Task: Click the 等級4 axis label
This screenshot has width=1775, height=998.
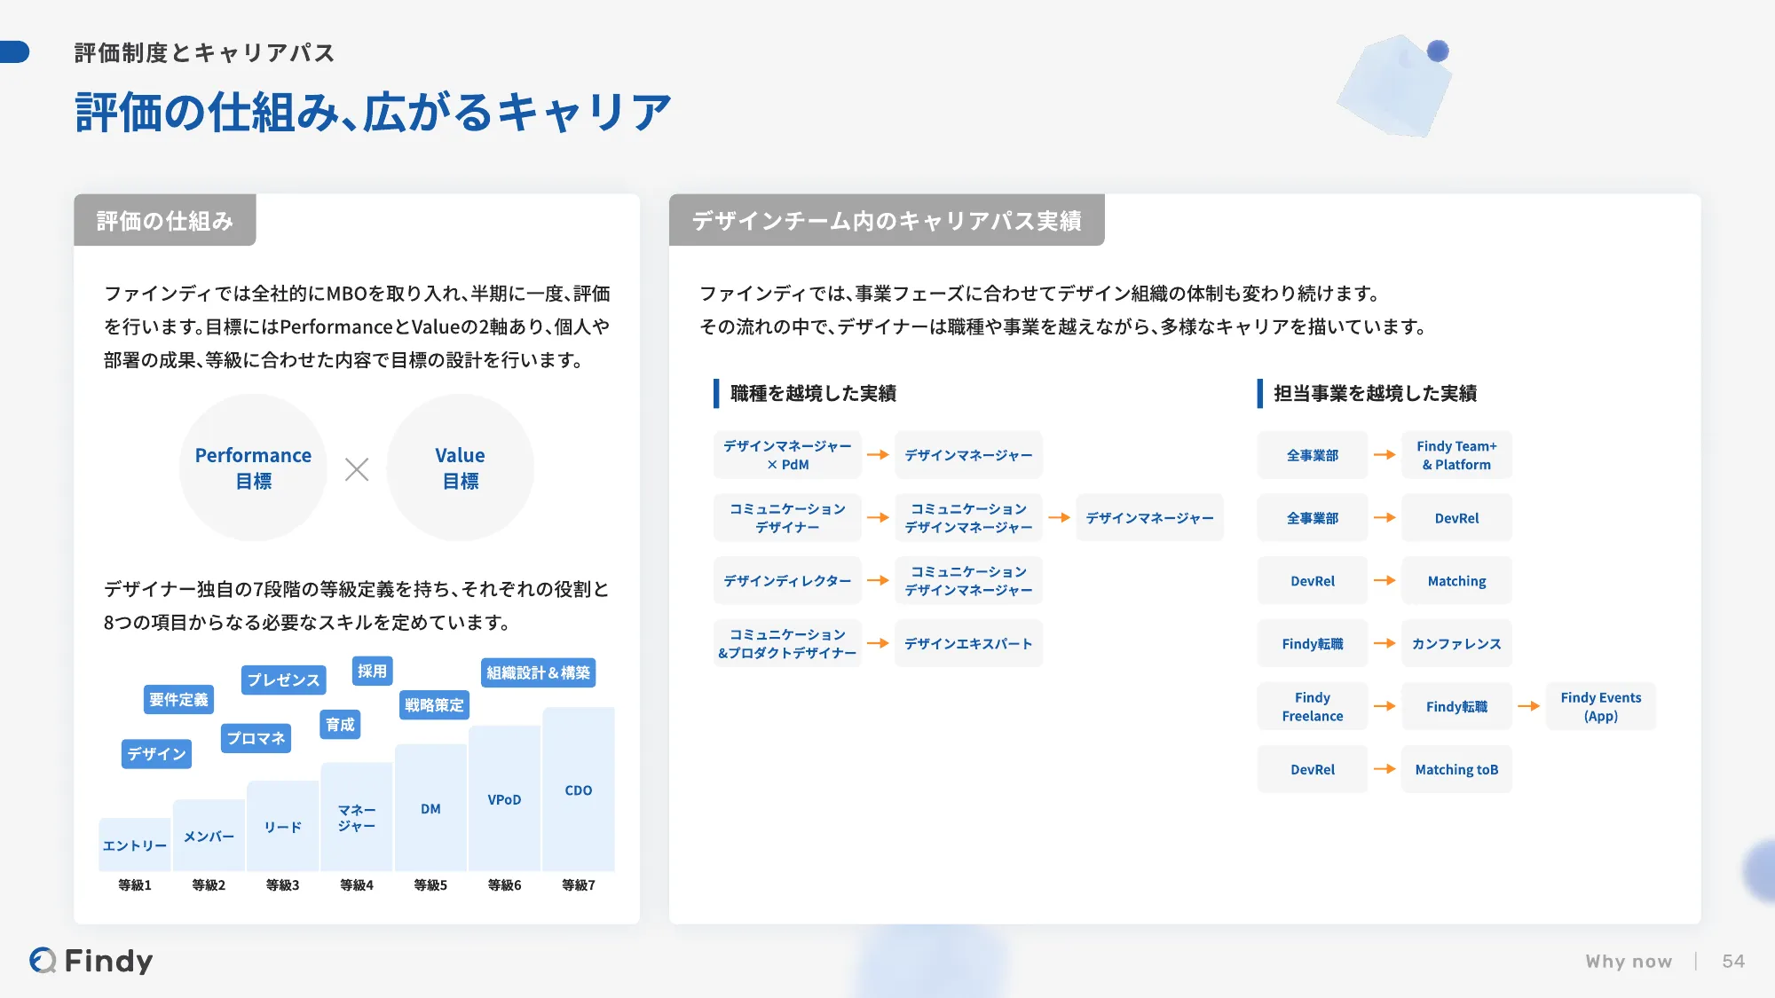Action: tap(357, 885)
